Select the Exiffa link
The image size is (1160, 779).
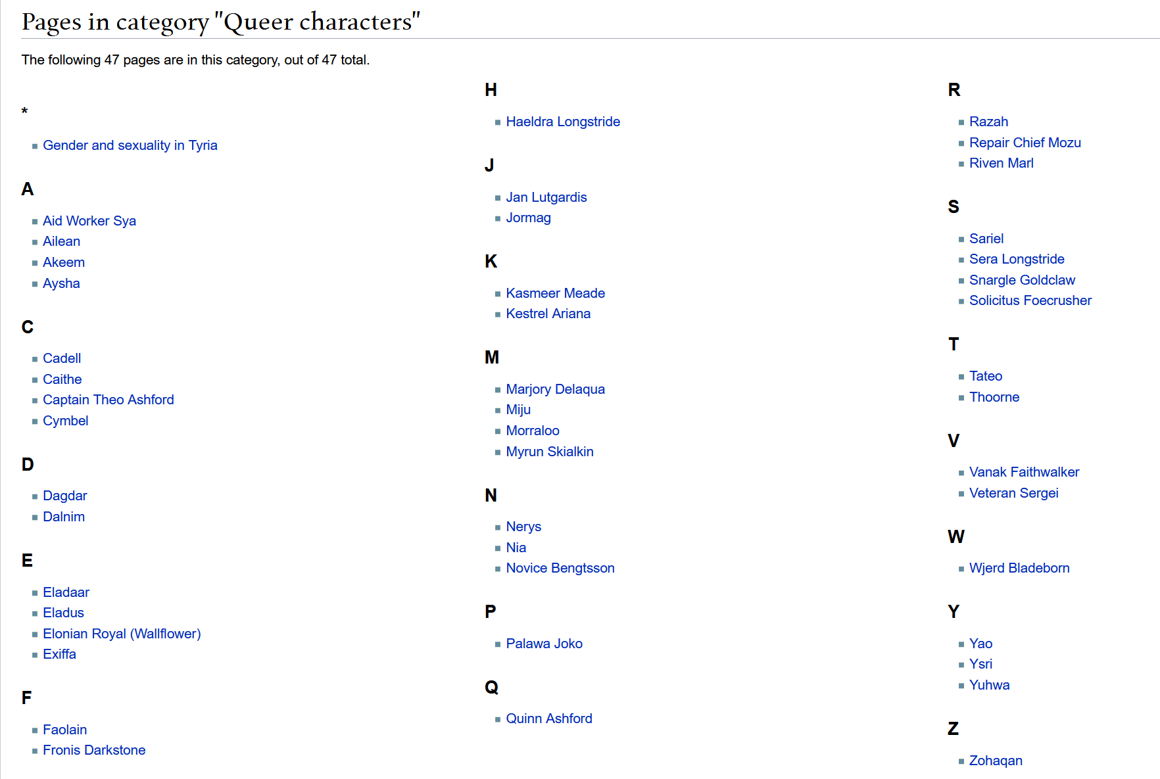click(60, 654)
